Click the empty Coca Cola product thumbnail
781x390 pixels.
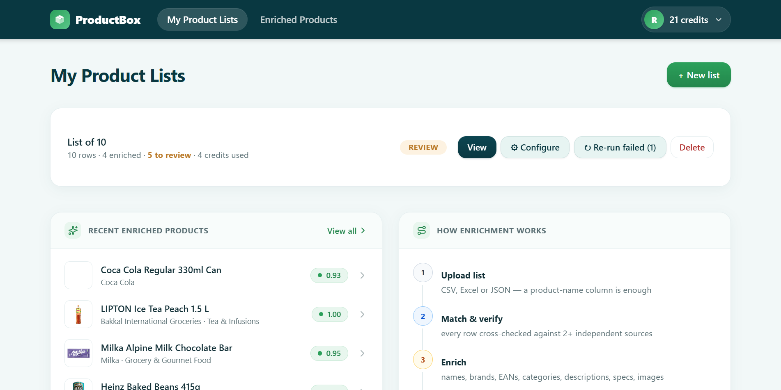(x=78, y=275)
